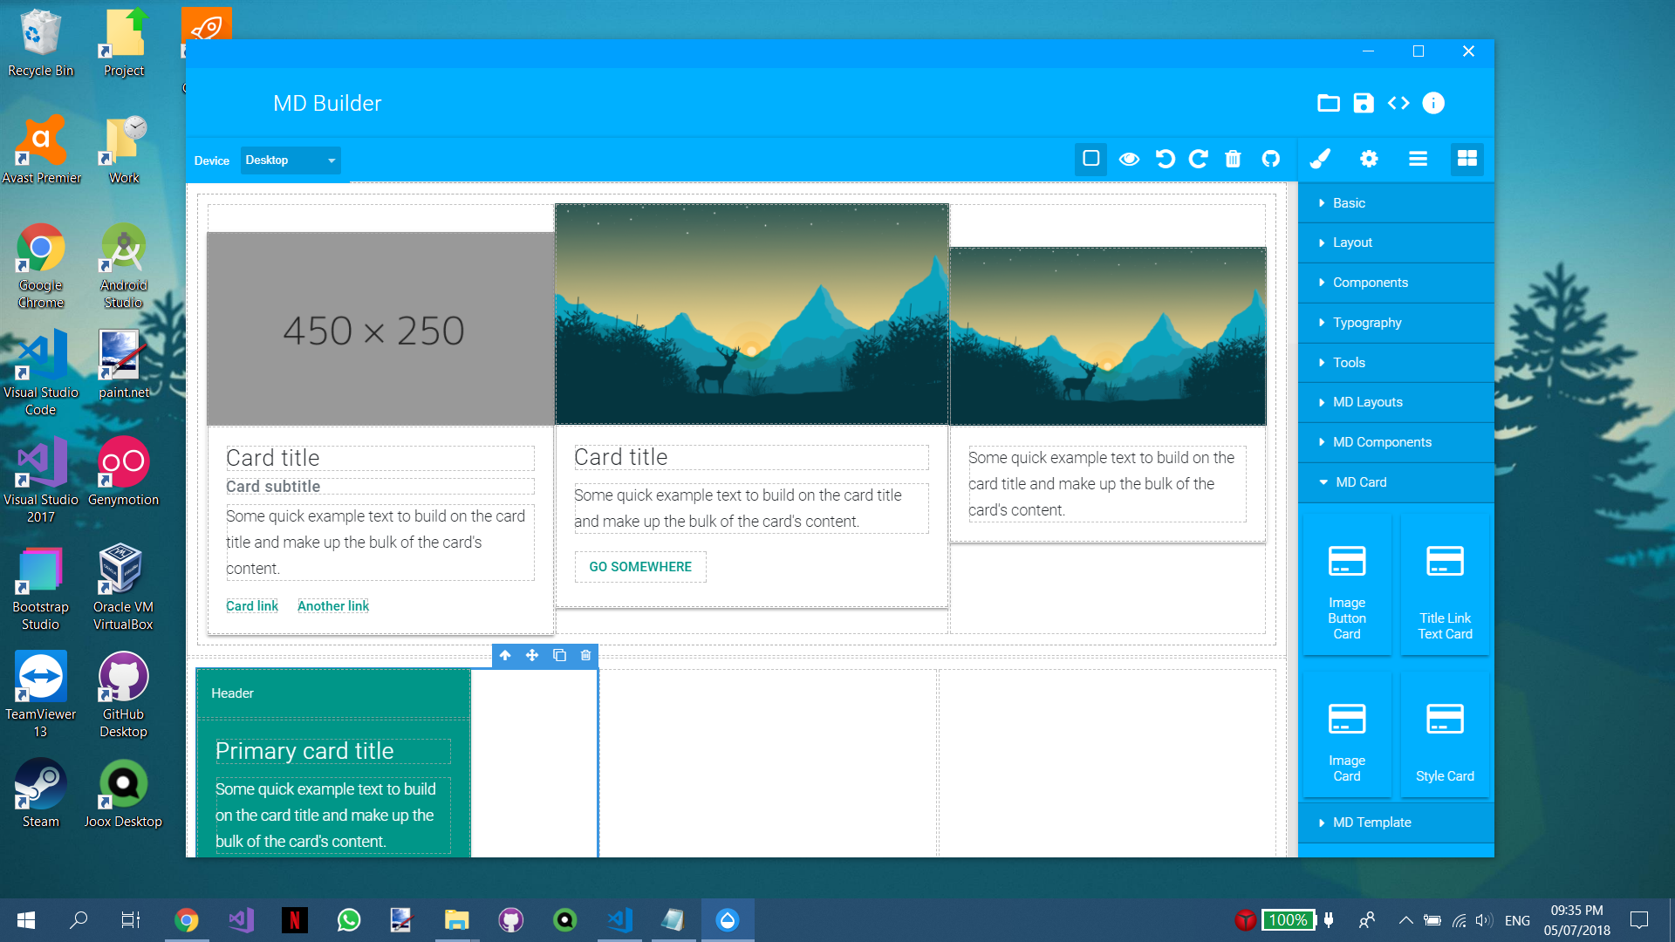1675x942 pixels.
Task: Expand the MD Components section
Action: coord(1382,441)
